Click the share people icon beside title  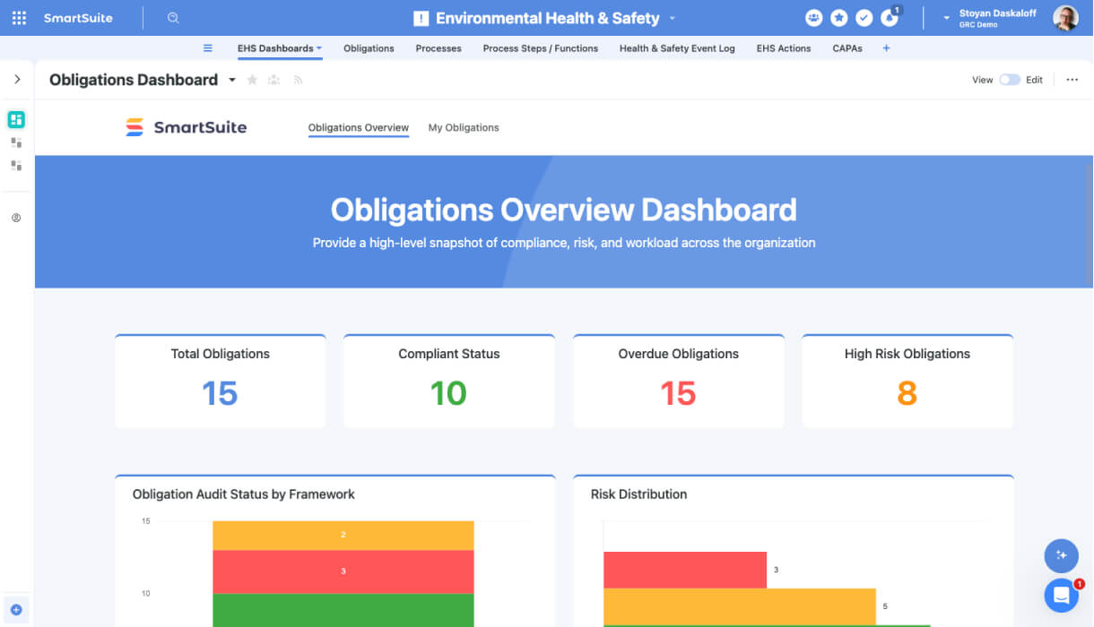[x=274, y=80]
